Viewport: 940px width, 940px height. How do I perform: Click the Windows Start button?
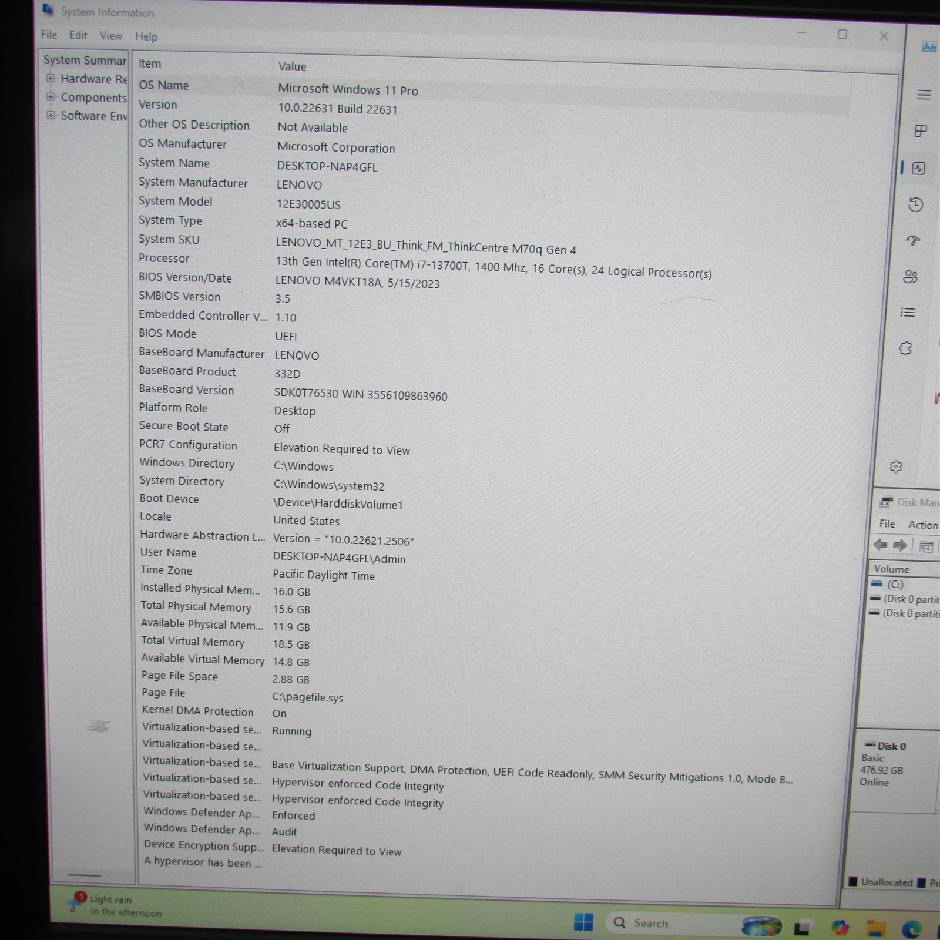click(583, 922)
